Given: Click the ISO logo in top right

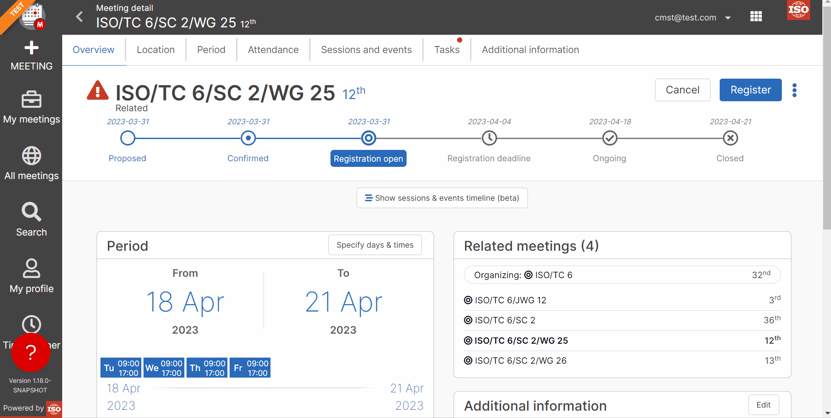Looking at the screenshot, I should [798, 10].
